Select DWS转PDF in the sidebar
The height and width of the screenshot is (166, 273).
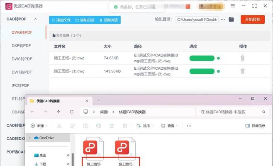click(x=22, y=59)
